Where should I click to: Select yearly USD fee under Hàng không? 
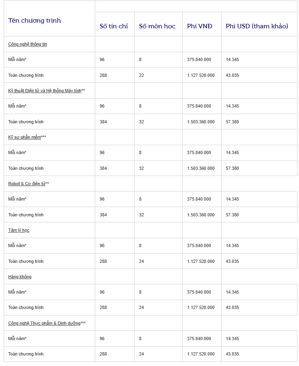(232, 292)
